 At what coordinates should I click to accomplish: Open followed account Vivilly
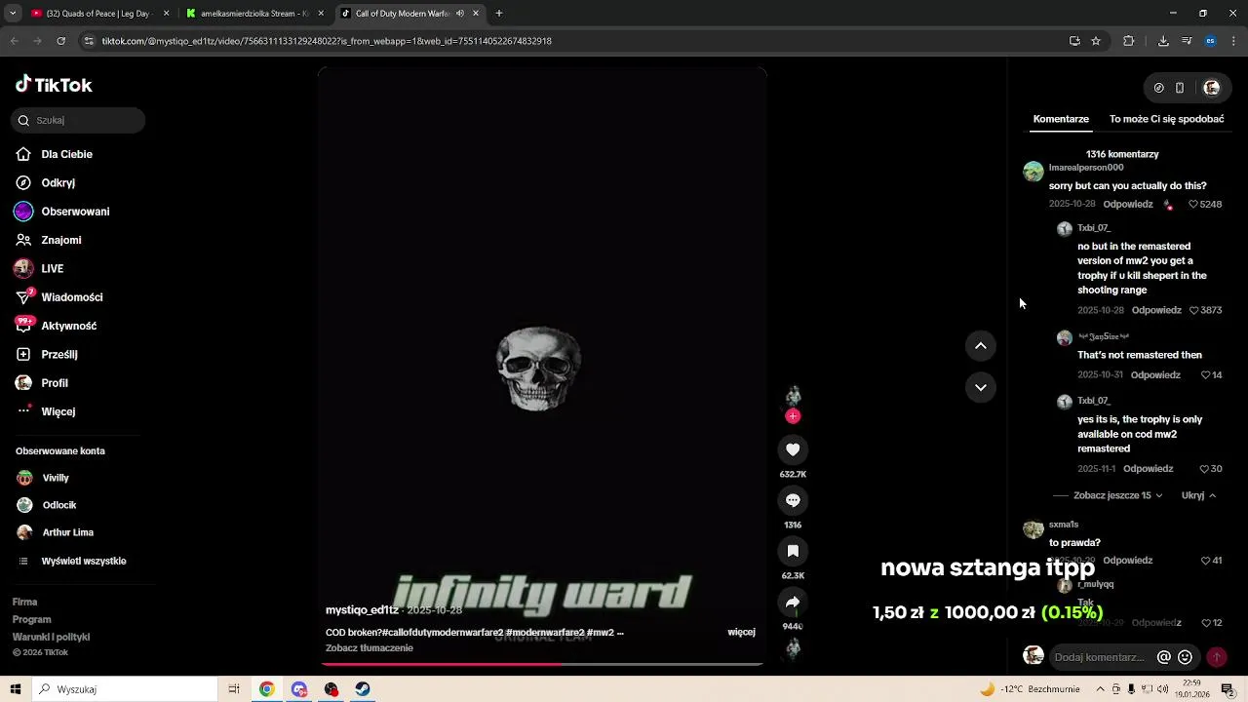point(43,478)
